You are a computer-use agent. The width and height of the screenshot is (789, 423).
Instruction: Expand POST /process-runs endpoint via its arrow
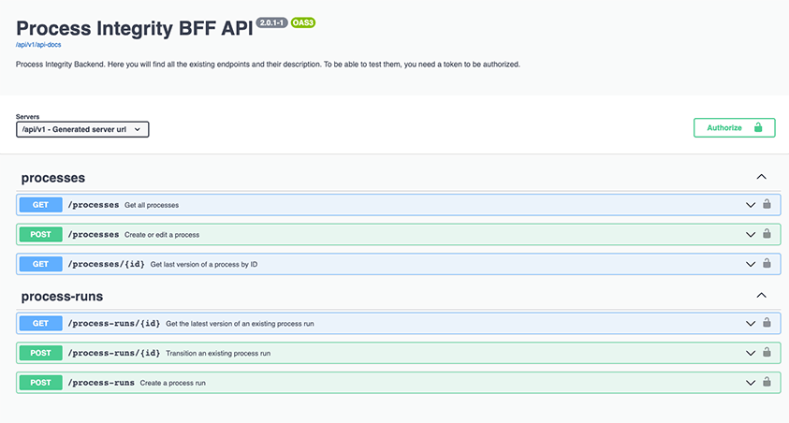click(x=751, y=383)
